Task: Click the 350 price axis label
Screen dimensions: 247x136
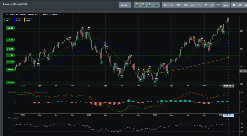Action: tap(241, 49)
